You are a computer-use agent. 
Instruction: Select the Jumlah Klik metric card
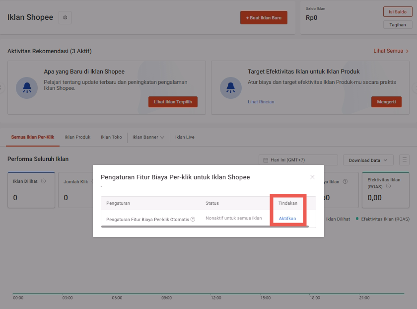tap(75, 190)
